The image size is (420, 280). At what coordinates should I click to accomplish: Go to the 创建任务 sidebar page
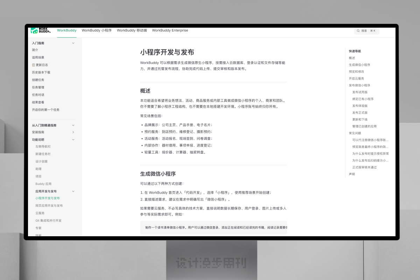[x=38, y=80]
